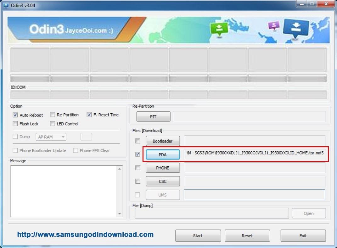
Task: Click the Reset button
Action: 247,235
